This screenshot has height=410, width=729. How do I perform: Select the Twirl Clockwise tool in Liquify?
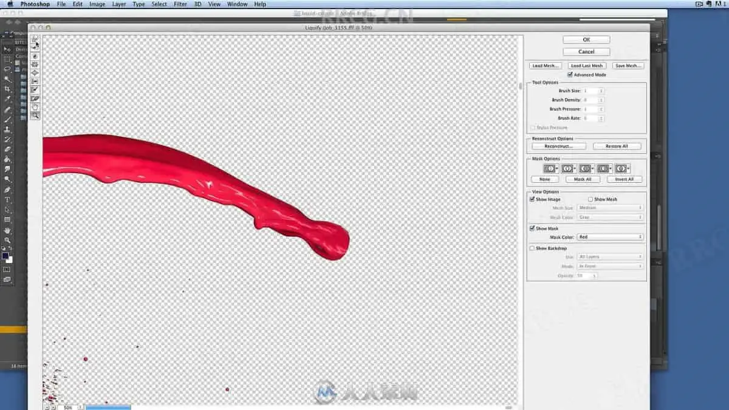point(35,56)
